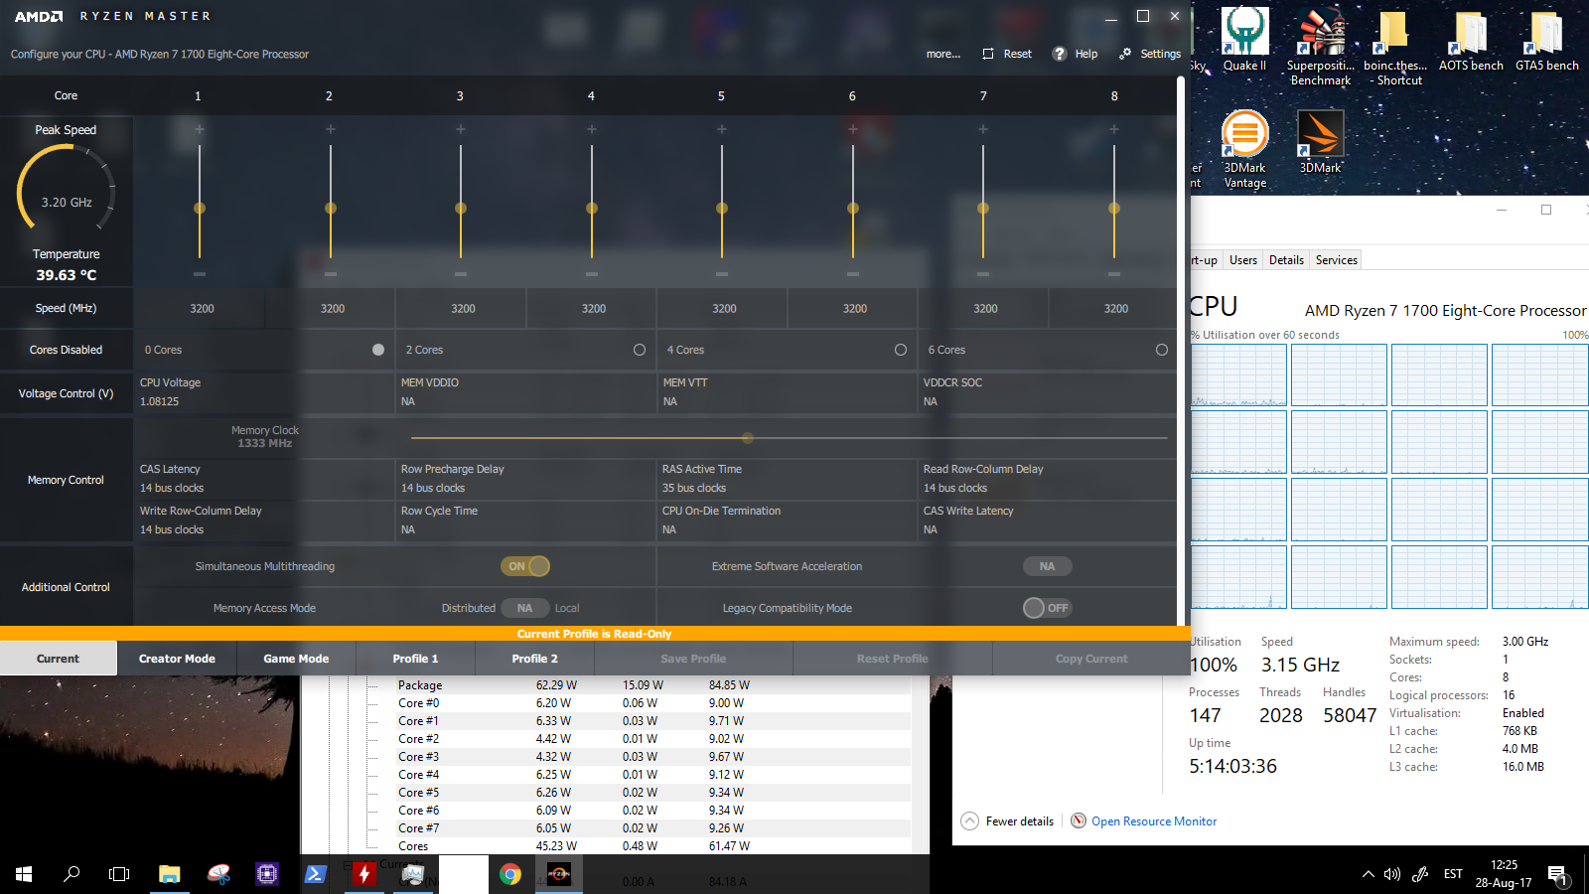Open CPU-Z chip icon on taskbar

click(267, 874)
